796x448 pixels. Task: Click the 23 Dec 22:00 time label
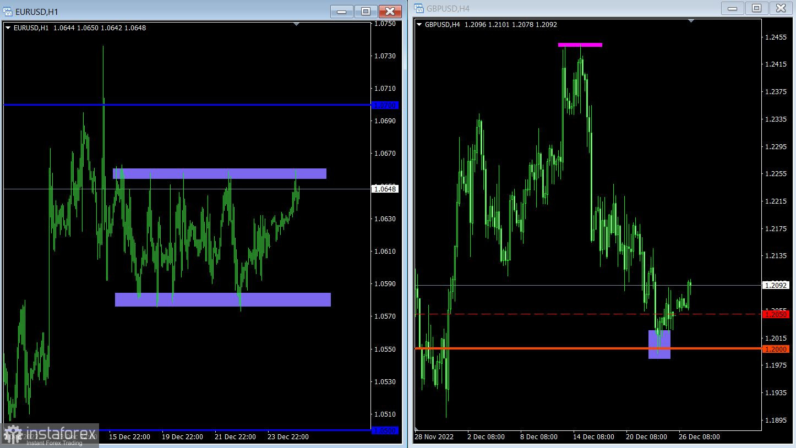tap(288, 437)
